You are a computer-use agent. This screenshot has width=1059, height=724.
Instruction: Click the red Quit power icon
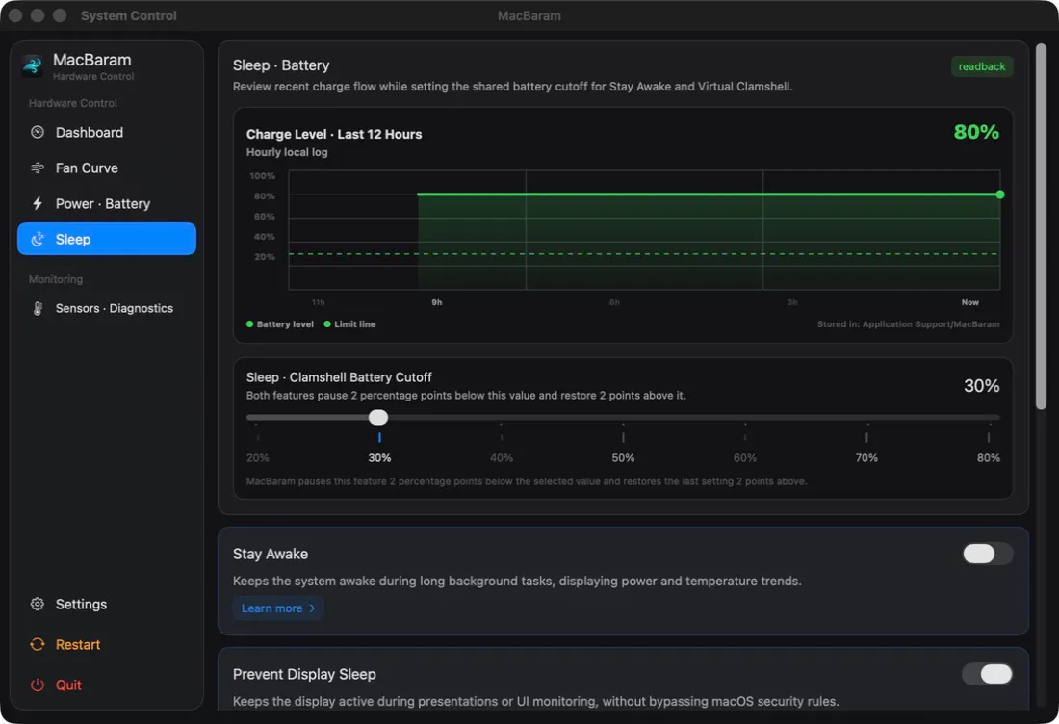[x=38, y=685]
